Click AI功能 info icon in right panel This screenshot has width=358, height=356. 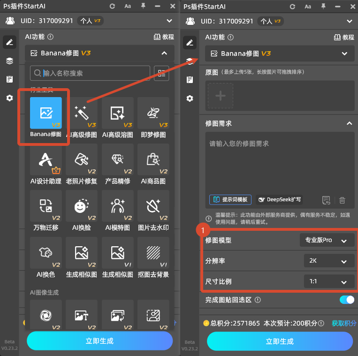(230, 37)
